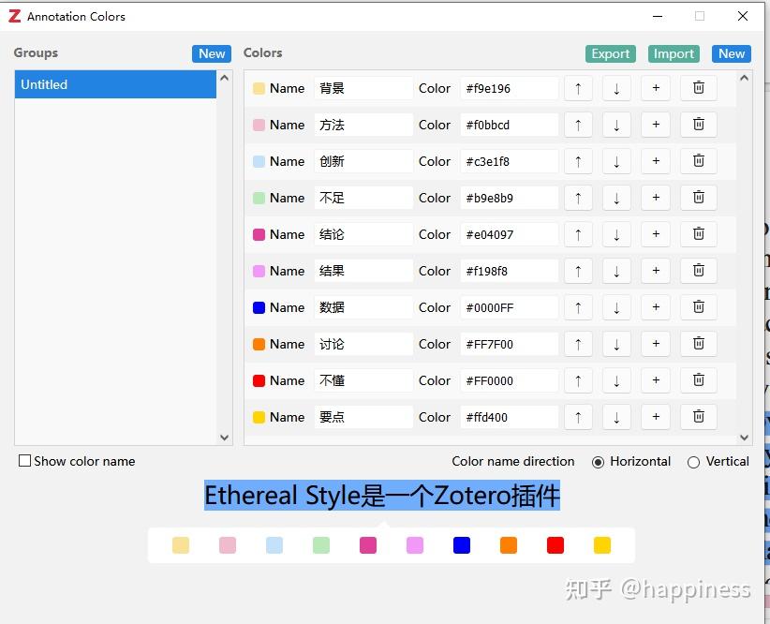The height and width of the screenshot is (624, 770).
Task: Select the Untitled group in the sidebar
Action: 112,84
